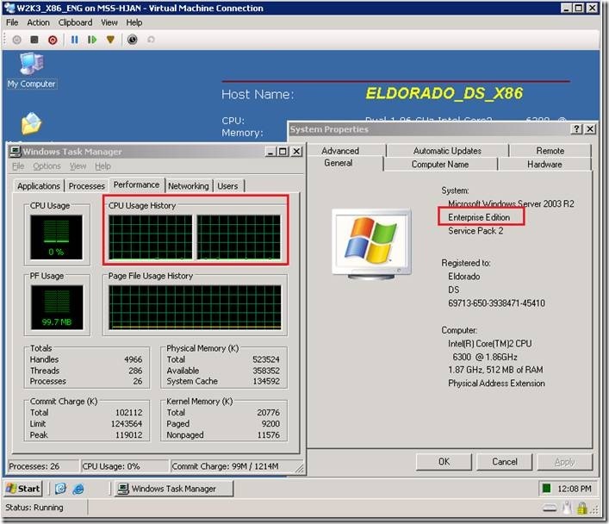
Task: Open the Hardware tab
Action: coord(544,164)
